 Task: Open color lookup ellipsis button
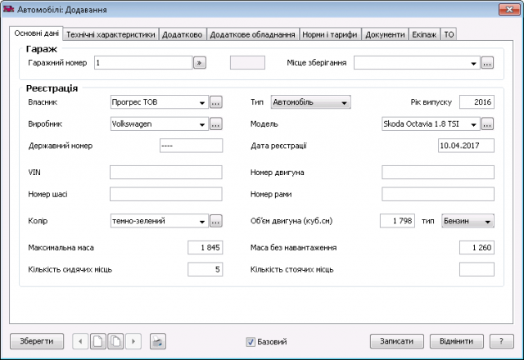tap(216, 220)
